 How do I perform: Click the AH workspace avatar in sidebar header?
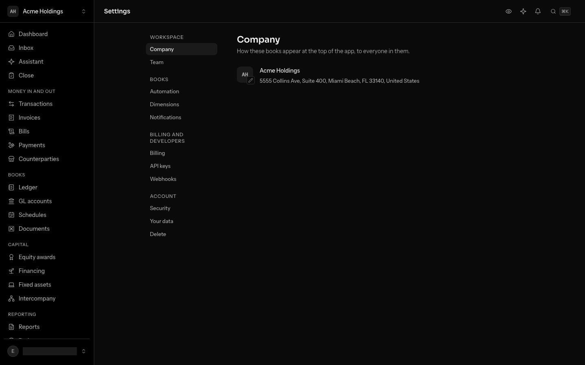coord(13,11)
